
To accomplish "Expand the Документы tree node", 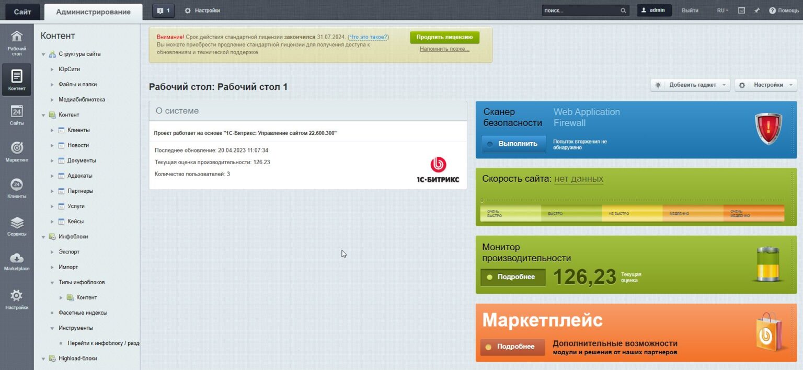I will pos(52,160).
